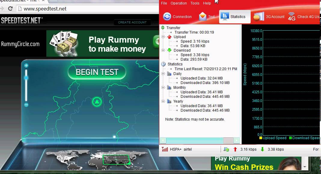Click the Statistics clock icon
This screenshot has height=174, width=321.
point(163,64)
